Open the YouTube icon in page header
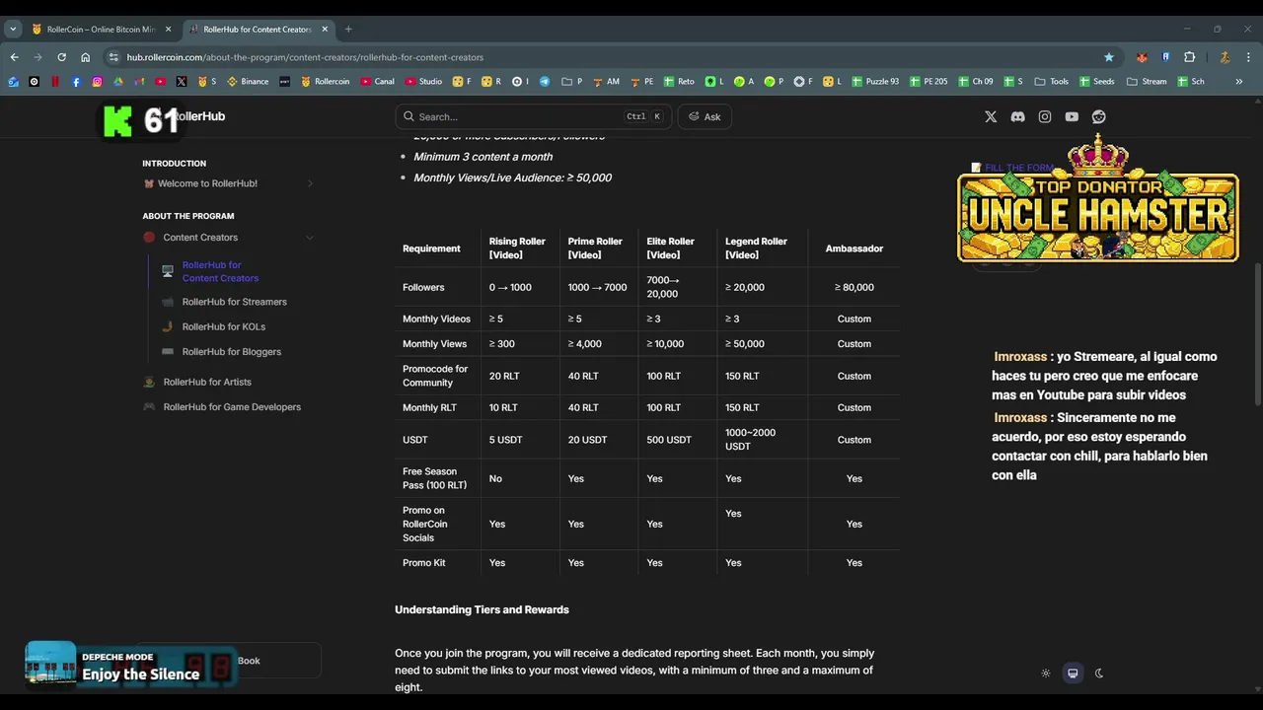The height and width of the screenshot is (710, 1263). [1072, 116]
